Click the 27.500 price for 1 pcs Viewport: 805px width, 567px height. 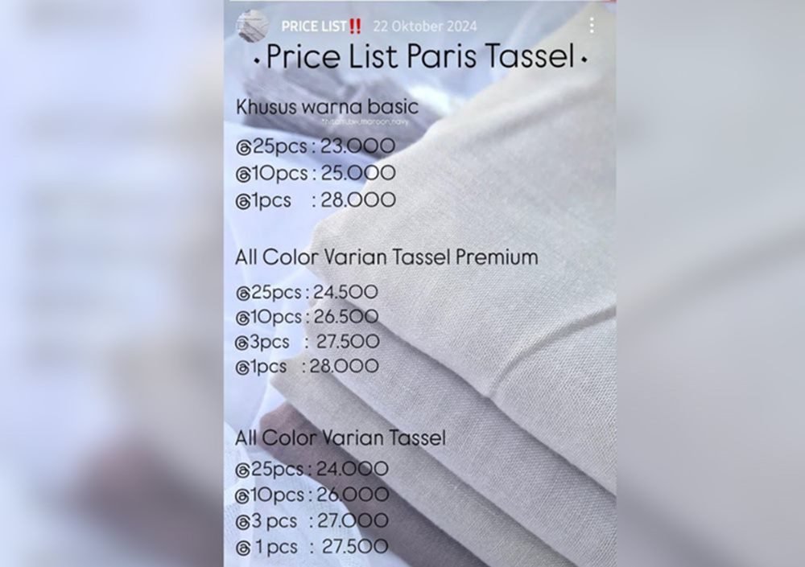(x=355, y=547)
